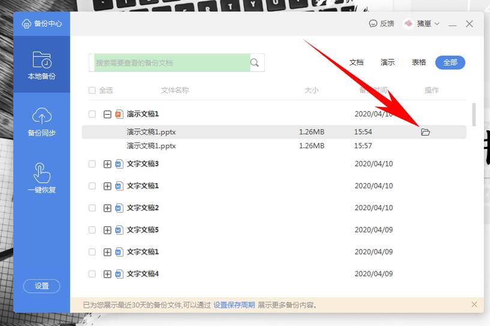490x326 pixels.
Task: Open the 一键恢复 one-click restore section
Action: pyautogui.click(x=41, y=178)
